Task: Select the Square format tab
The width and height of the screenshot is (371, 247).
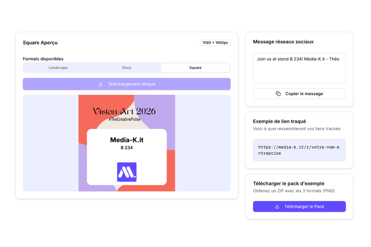Action: [195, 68]
